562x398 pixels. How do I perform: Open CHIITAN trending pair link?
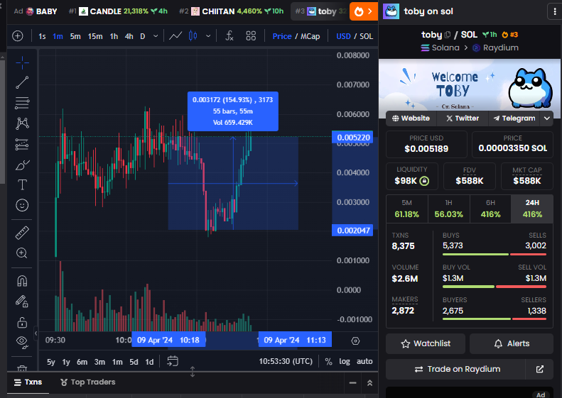point(231,11)
